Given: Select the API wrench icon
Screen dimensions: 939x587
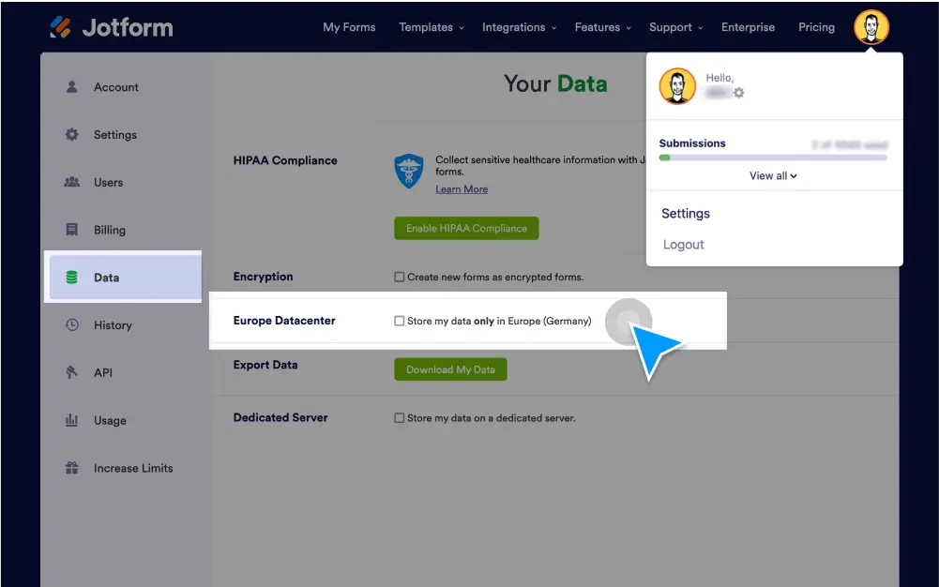Looking at the screenshot, I should click(71, 372).
